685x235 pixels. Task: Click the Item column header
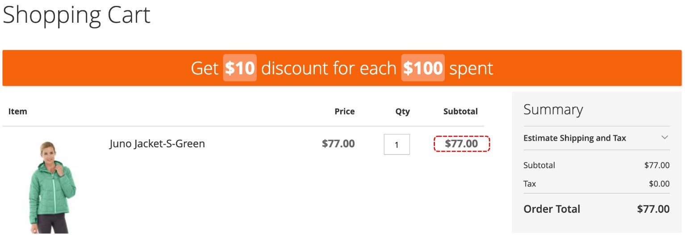point(18,111)
